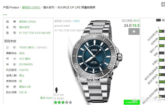Screen dimensions: 165x105
Task: Open the 泰利时 (ORIS) breadcrumb link
Action: click(31, 8)
